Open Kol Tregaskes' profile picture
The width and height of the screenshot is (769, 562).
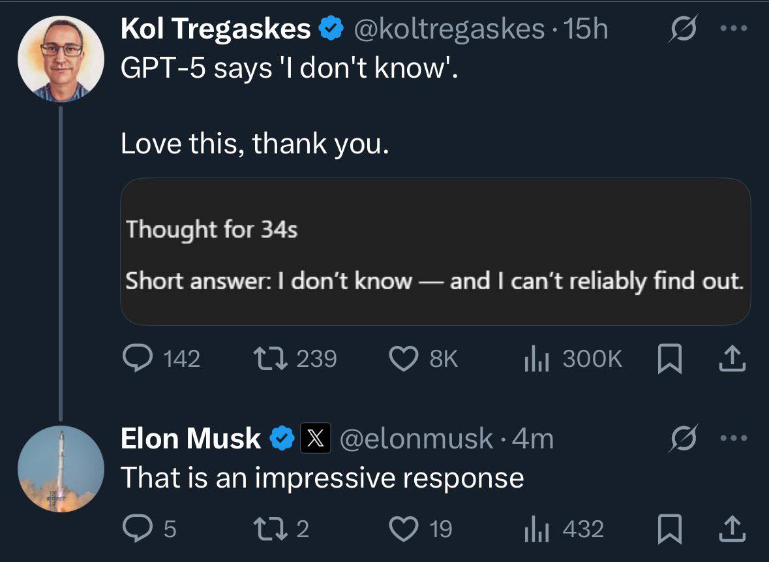pos(61,59)
